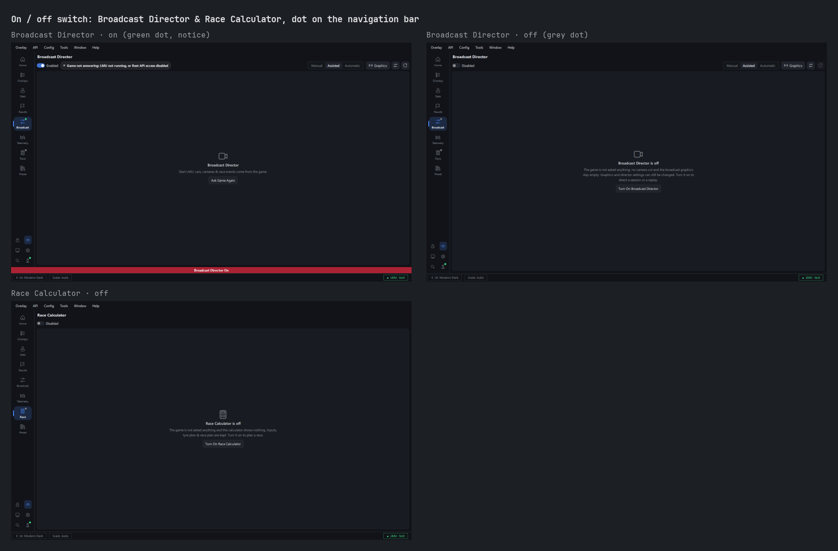
Task: Click the red Broadcast Director On banner
Action: click(211, 270)
